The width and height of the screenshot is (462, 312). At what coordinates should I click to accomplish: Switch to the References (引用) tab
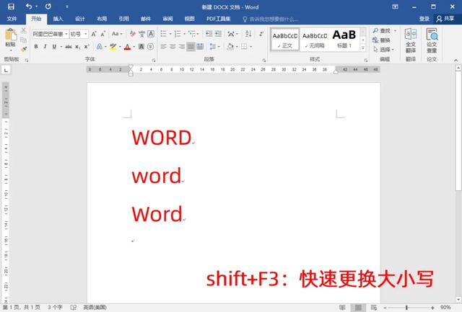point(123,19)
